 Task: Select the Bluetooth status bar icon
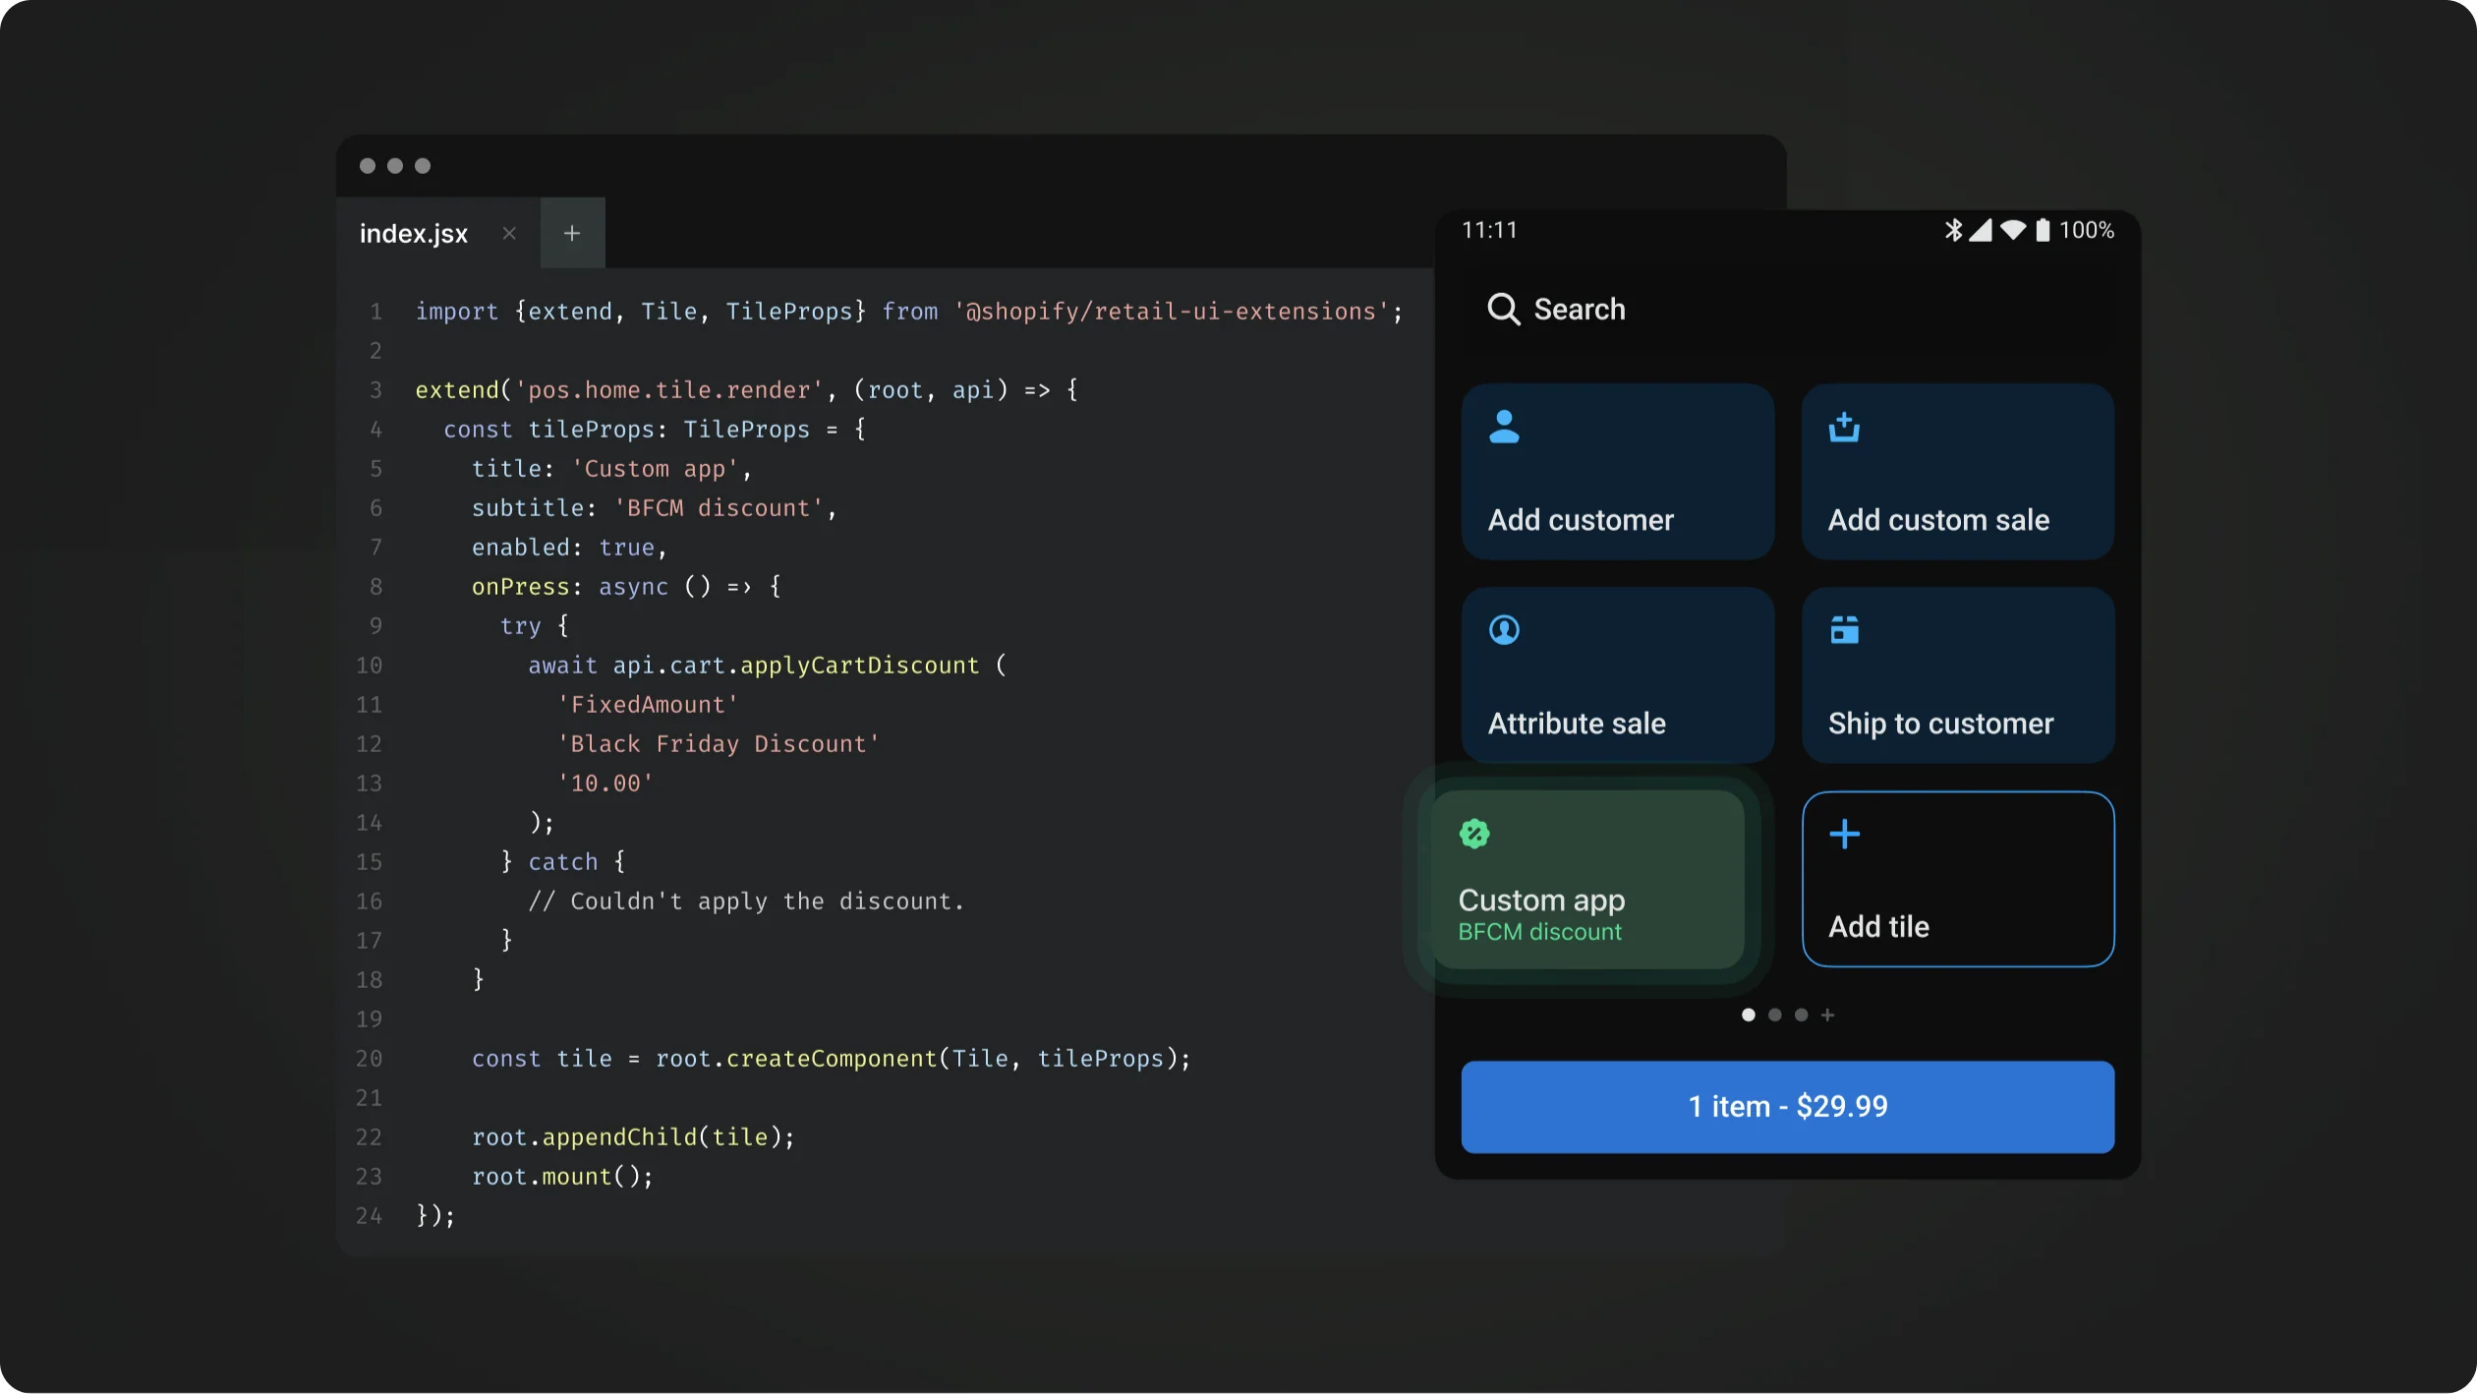pos(1953,228)
